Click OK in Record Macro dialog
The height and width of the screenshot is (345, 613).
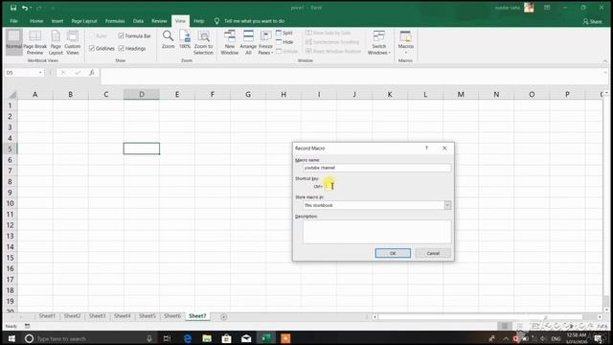pos(393,253)
